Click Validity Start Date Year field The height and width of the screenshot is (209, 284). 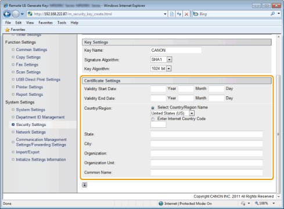158,89
